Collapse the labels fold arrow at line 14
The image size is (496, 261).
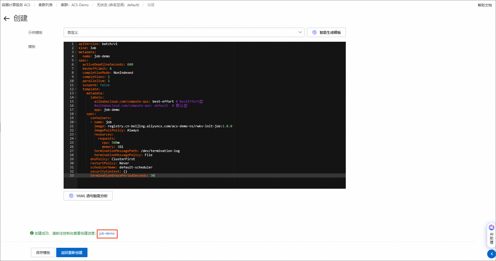point(76,97)
